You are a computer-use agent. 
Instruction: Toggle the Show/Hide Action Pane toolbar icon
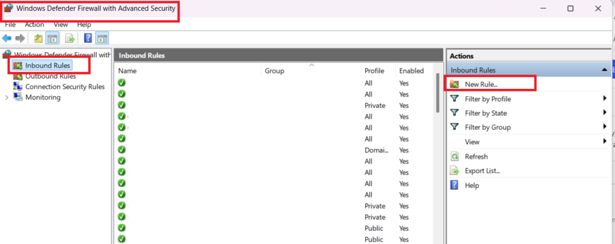[x=102, y=38]
